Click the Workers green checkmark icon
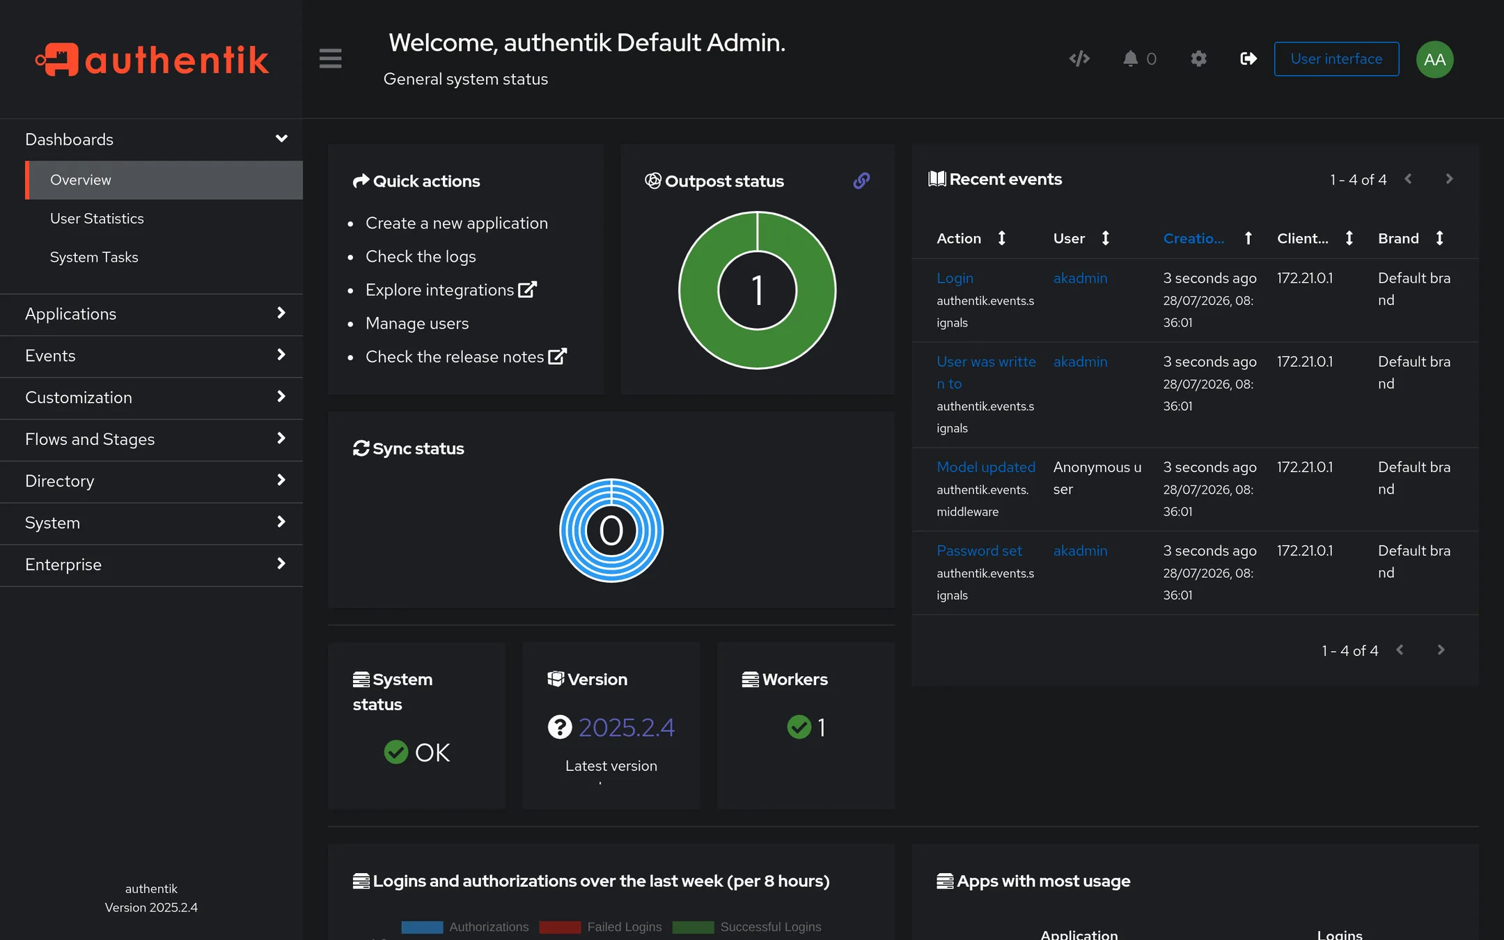Screen dimensions: 1504x940 click(799, 727)
